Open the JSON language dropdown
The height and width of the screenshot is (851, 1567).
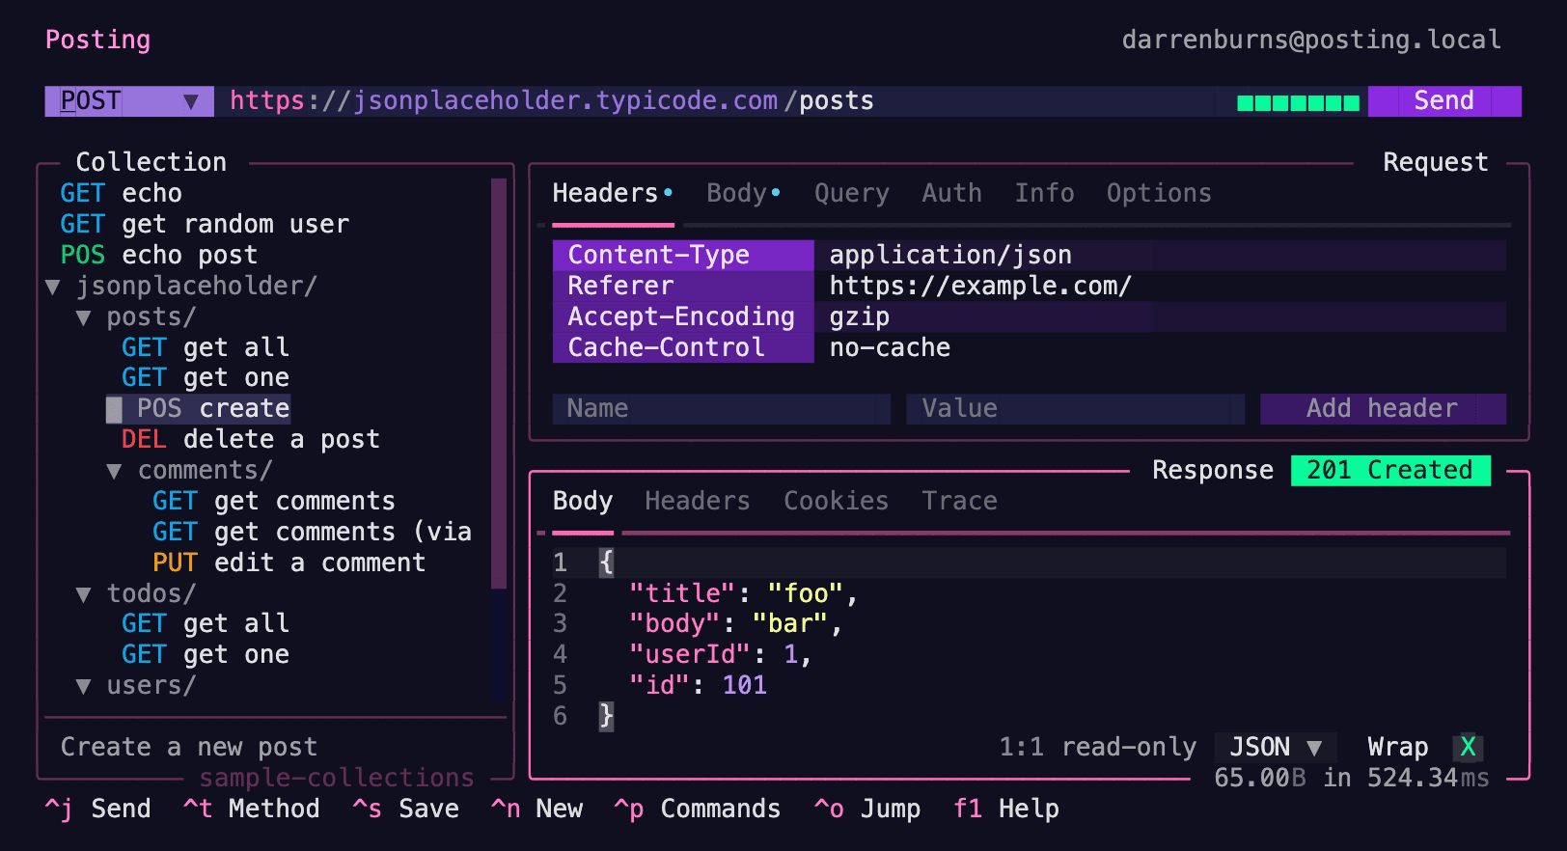[1275, 747]
